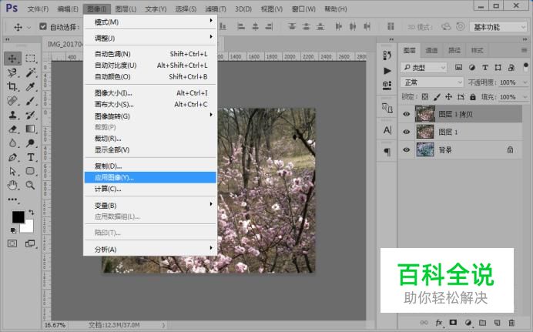This screenshot has width=533, height=332.
Task: Expand the 分析(A) submenu
Action: coord(150,250)
